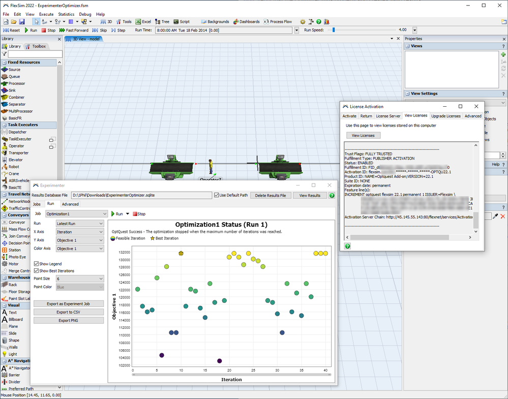
Task: Open the File menu
Action: (x=6, y=14)
